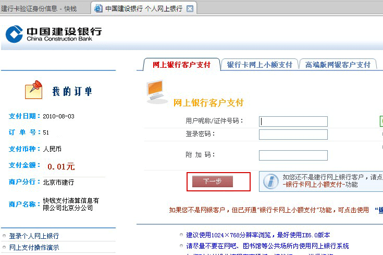Click the China Construction Bank logo

pyautogui.click(x=54, y=34)
